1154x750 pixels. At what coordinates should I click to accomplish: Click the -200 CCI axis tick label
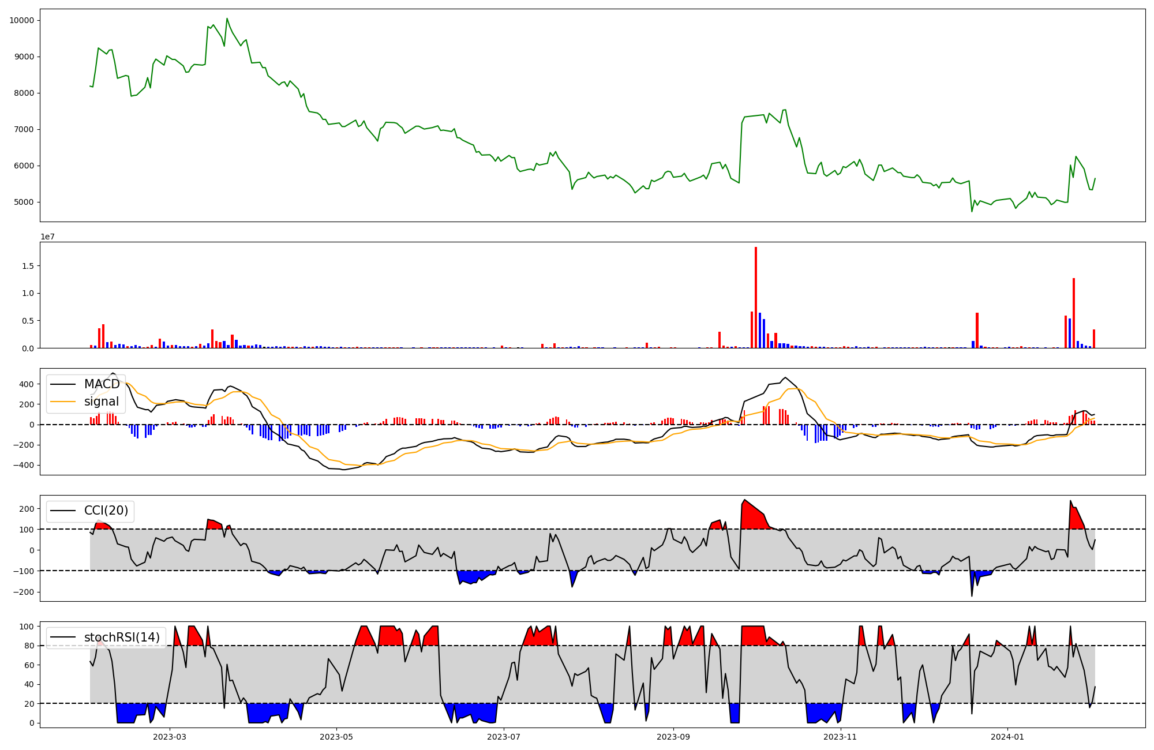tap(24, 592)
